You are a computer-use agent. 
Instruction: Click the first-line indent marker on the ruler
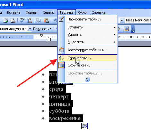pyautogui.click(x=41, y=35)
